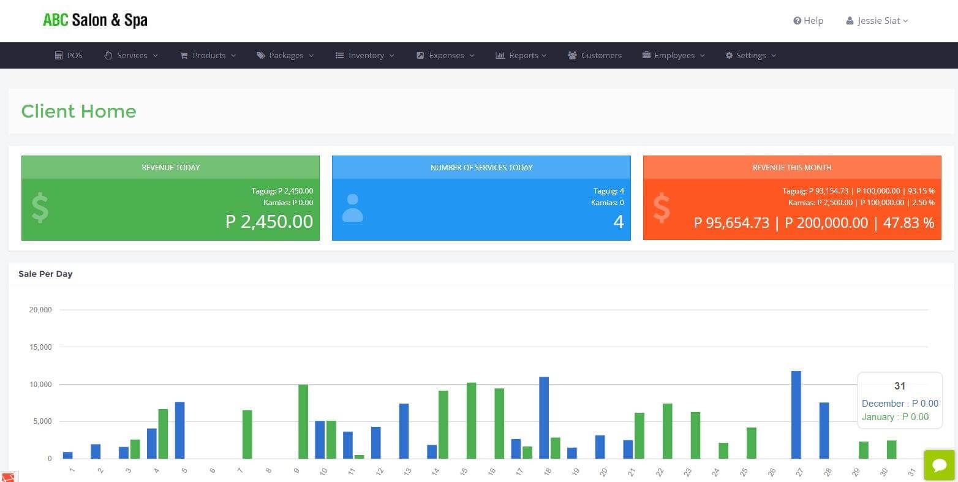Click the Products shopping cart icon
Viewport: 958px width, 482px height.
(x=184, y=55)
